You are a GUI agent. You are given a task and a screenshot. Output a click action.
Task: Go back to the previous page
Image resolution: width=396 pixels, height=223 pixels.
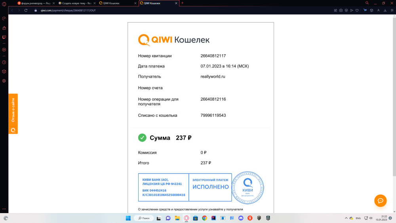(x=12, y=10)
